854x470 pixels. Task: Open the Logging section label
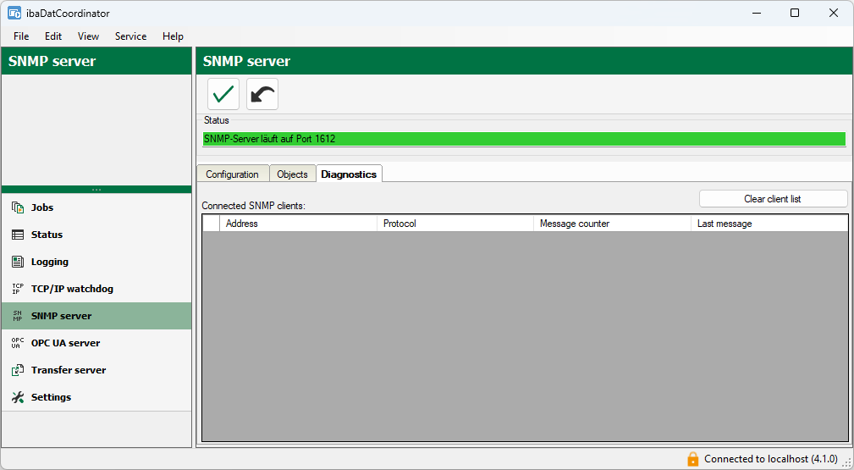point(50,262)
